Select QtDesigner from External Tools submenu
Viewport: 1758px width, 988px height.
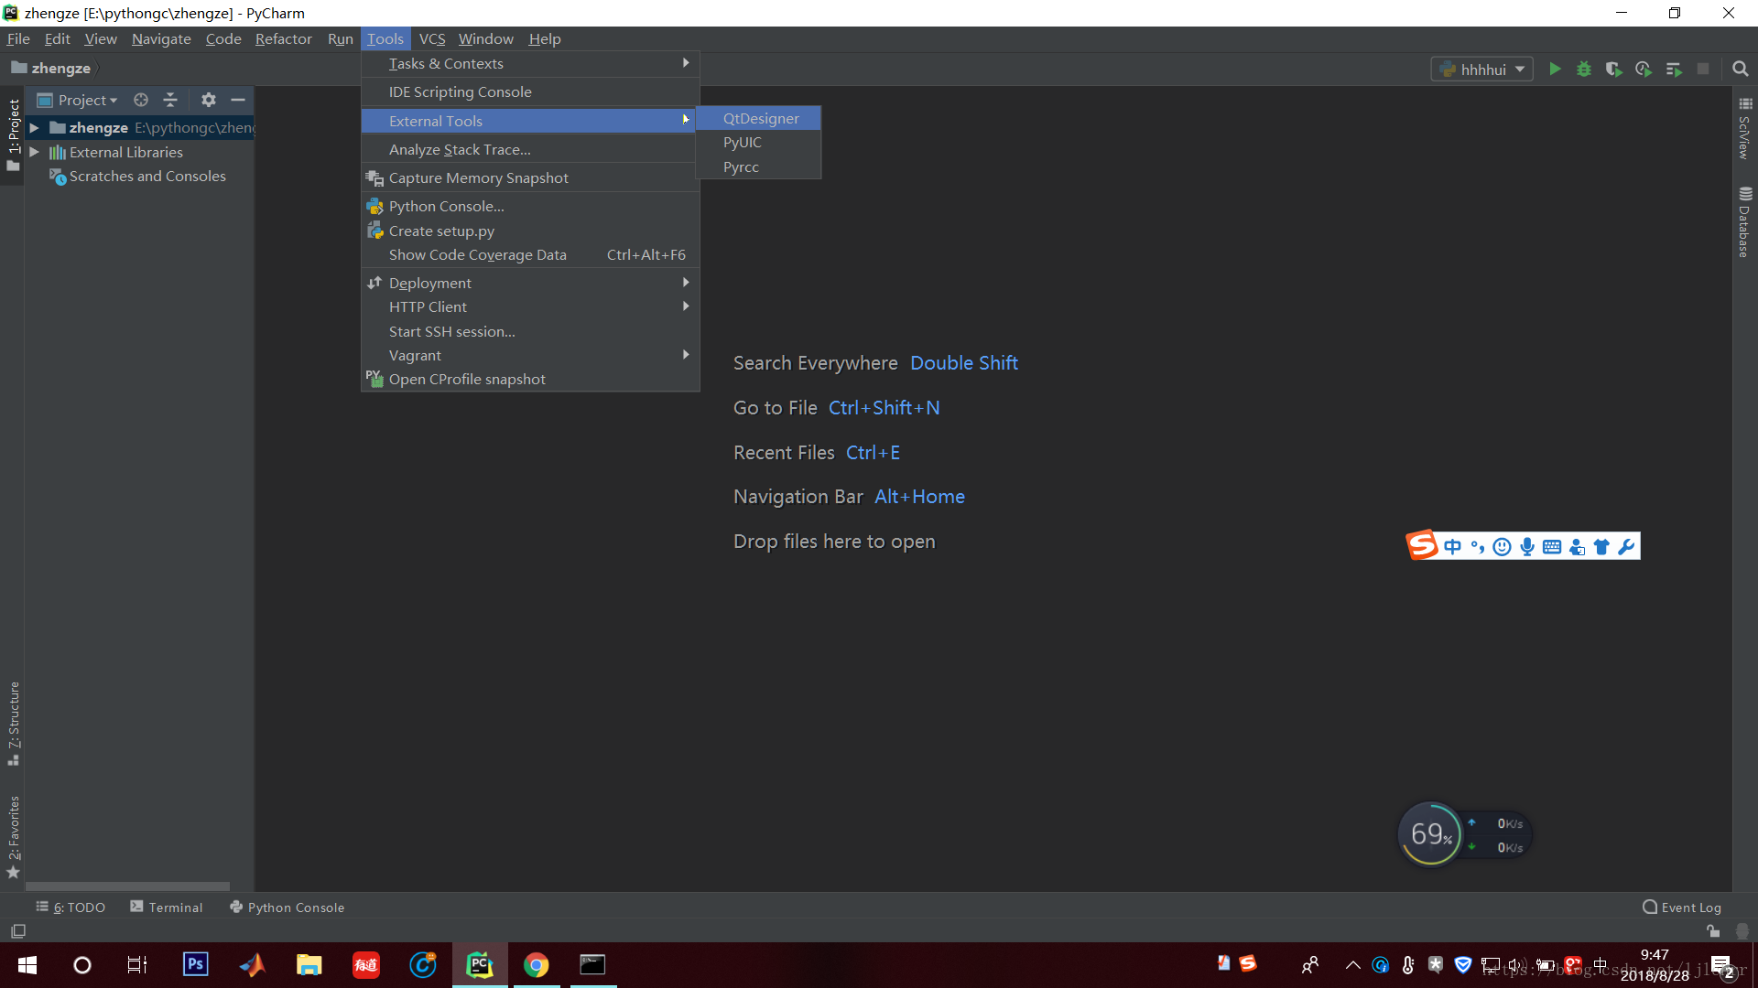[761, 118]
